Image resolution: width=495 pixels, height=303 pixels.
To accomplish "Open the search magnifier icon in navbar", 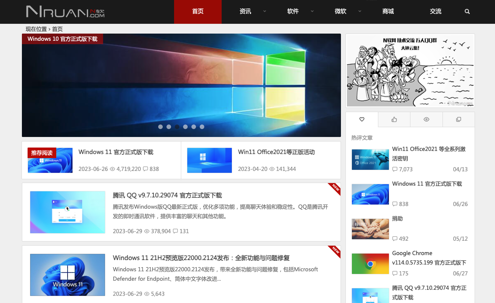I will [x=467, y=12].
